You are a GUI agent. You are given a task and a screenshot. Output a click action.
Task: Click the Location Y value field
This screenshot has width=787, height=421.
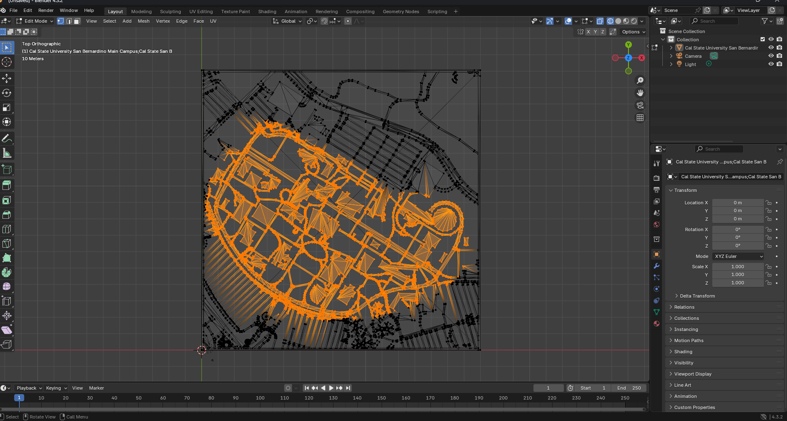click(x=738, y=210)
